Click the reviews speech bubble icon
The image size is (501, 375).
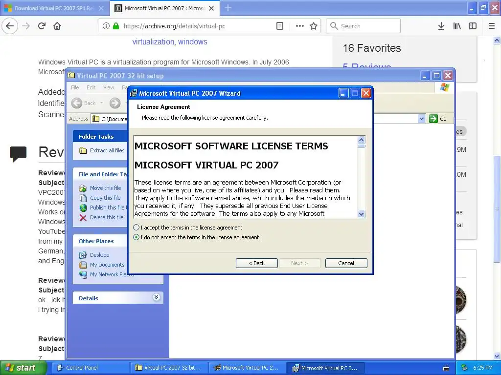pos(18,154)
